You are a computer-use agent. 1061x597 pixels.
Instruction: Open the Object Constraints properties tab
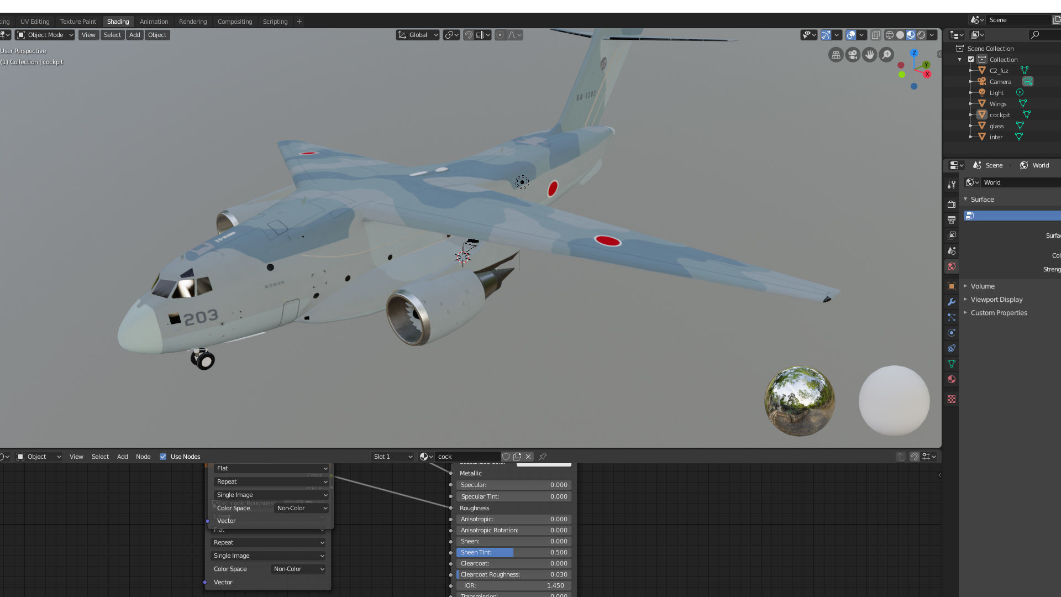point(952,348)
